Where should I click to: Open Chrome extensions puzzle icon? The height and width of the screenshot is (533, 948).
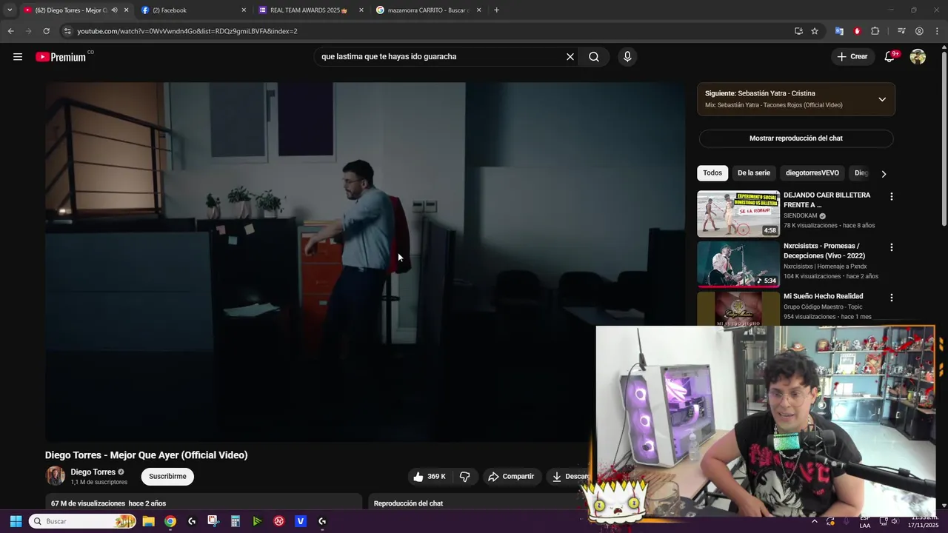click(875, 31)
